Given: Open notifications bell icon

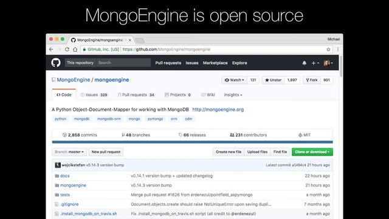Looking at the screenshot, I should pyautogui.click(x=304, y=63).
